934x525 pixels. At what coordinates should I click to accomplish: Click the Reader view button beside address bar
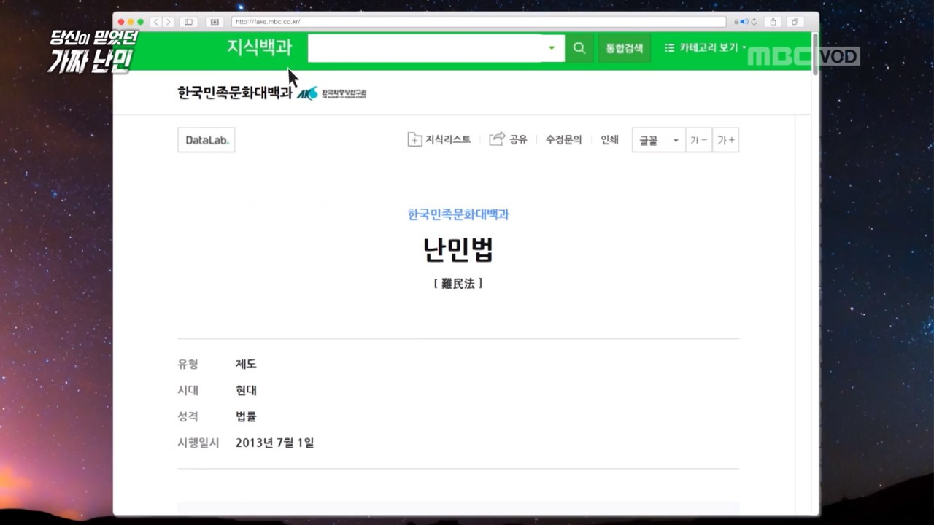[215, 22]
